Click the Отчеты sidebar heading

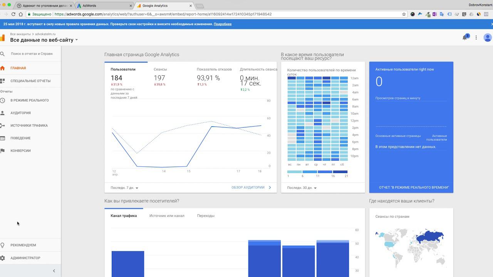pyautogui.click(x=6, y=92)
